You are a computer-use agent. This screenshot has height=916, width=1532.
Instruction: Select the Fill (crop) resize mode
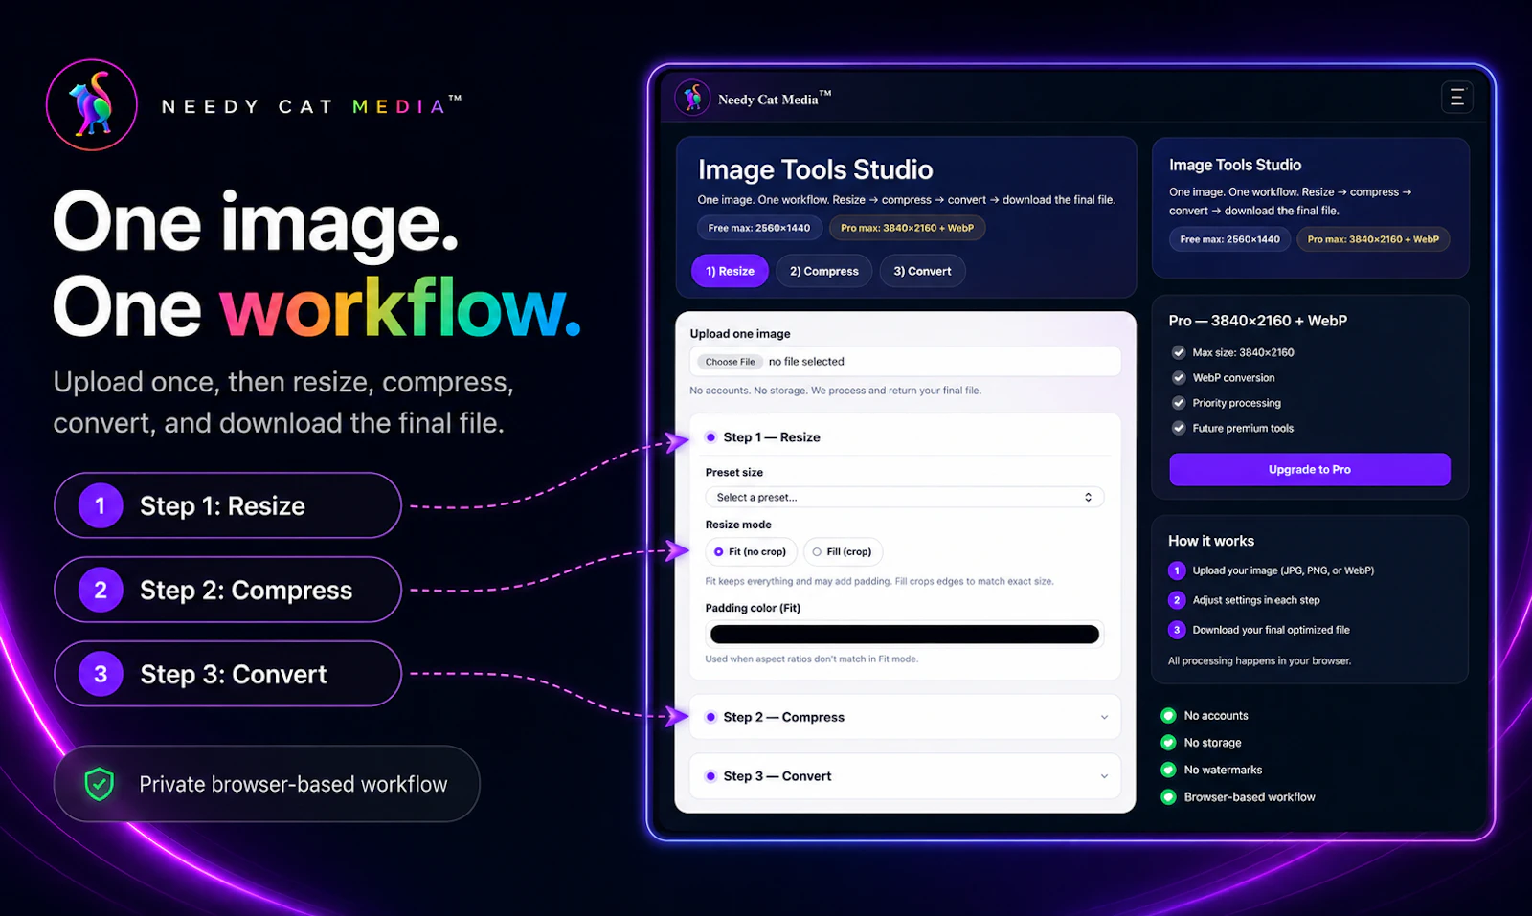pyautogui.click(x=843, y=551)
